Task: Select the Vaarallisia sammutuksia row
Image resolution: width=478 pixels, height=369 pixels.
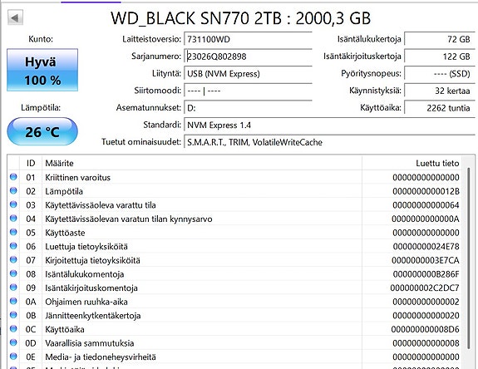Action: pos(234,342)
